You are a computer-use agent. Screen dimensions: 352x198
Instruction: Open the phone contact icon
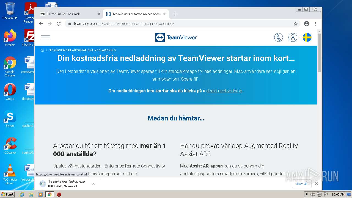pyautogui.click(x=279, y=37)
